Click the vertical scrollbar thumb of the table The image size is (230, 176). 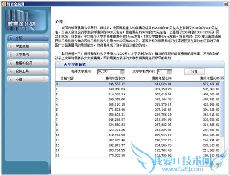[222, 109]
